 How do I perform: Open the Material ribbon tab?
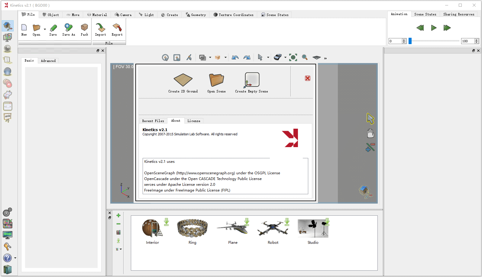97,15
